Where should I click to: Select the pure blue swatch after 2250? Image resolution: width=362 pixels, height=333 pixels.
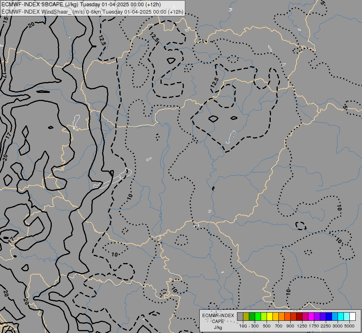click(329, 316)
